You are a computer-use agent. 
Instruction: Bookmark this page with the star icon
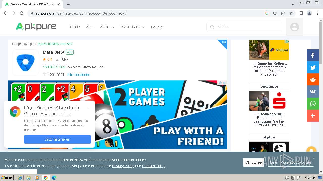click(291, 13)
